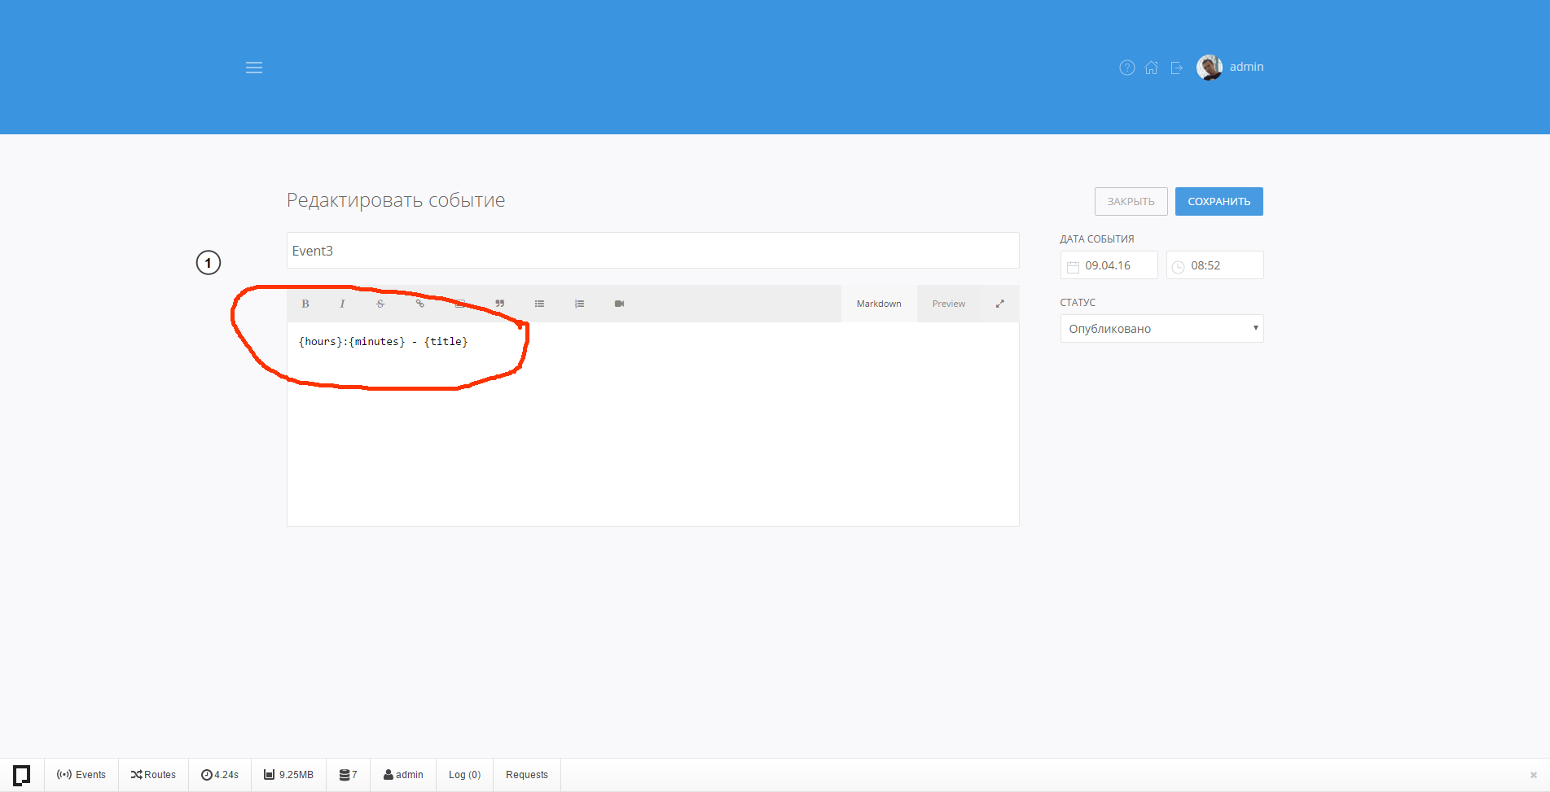The height and width of the screenshot is (792, 1550).
Task: Click the Сохранить button
Action: pyautogui.click(x=1218, y=202)
